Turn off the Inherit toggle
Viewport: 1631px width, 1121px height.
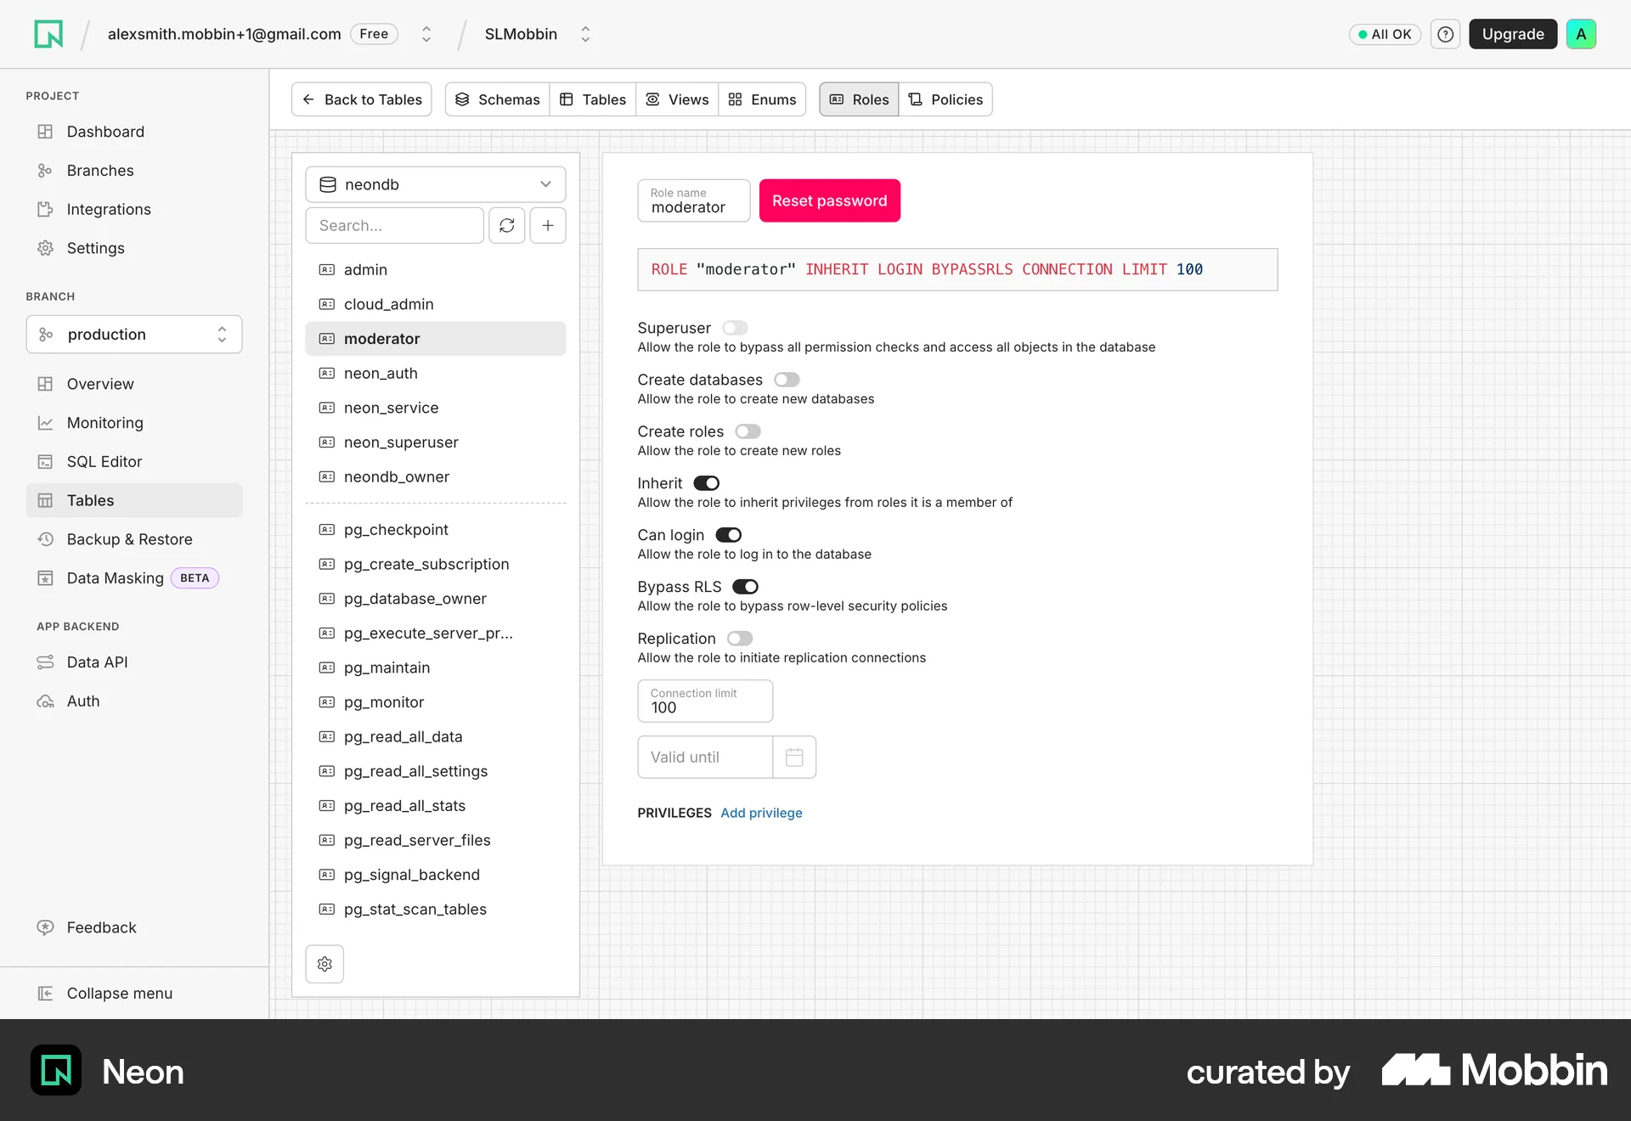(x=706, y=483)
